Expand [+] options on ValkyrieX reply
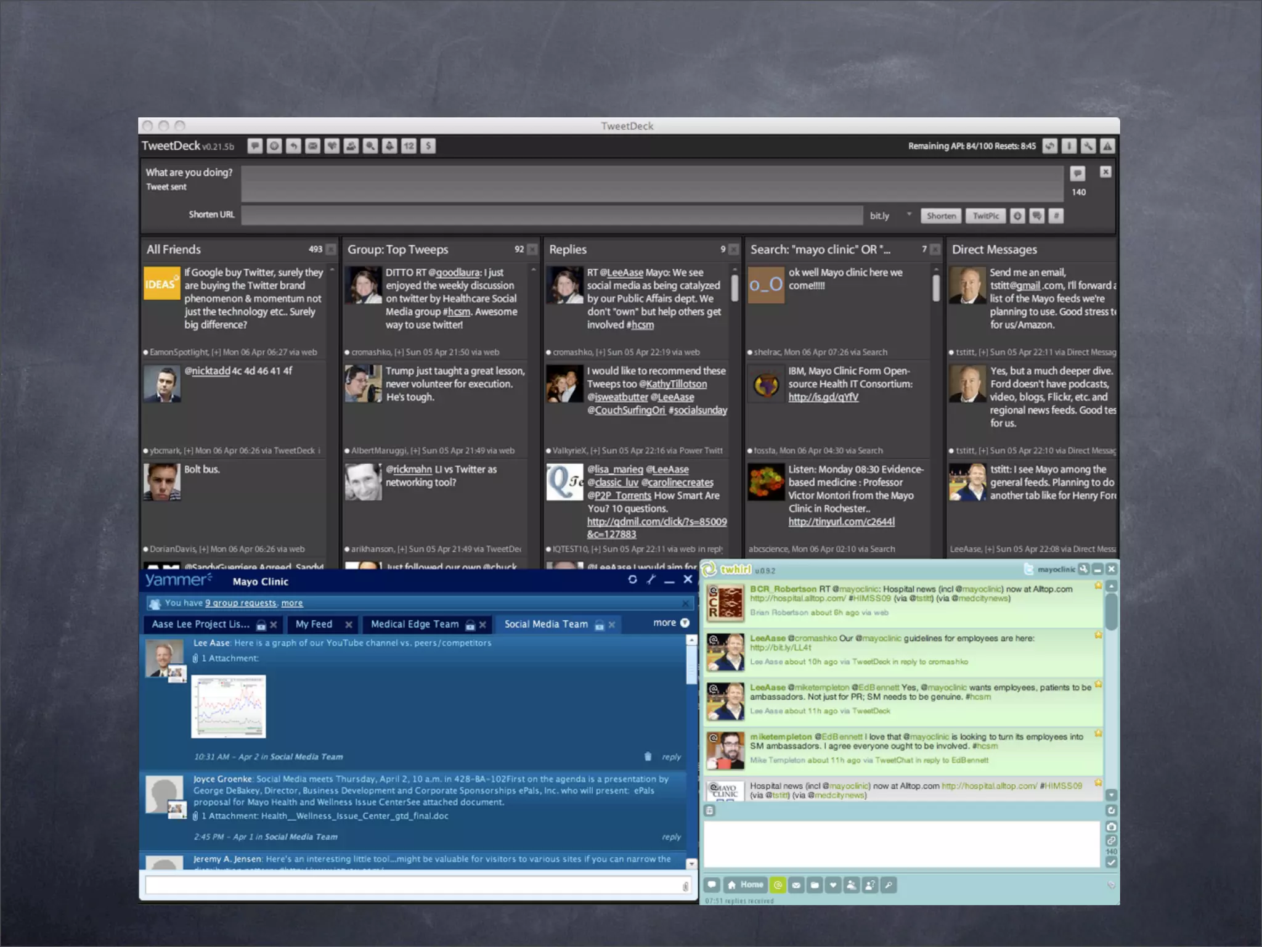The image size is (1262, 947). 595,451
